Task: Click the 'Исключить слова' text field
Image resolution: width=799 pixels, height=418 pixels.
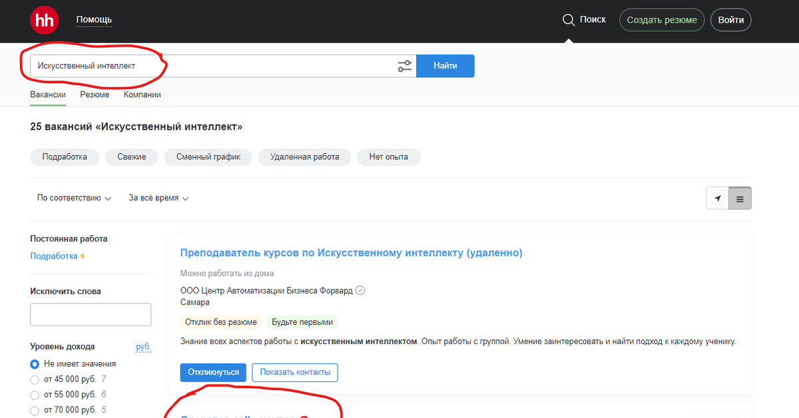Action: [x=91, y=315]
